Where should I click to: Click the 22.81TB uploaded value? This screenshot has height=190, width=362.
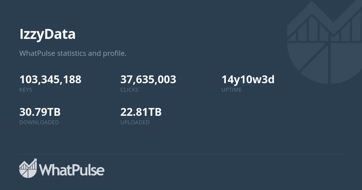[141, 112]
